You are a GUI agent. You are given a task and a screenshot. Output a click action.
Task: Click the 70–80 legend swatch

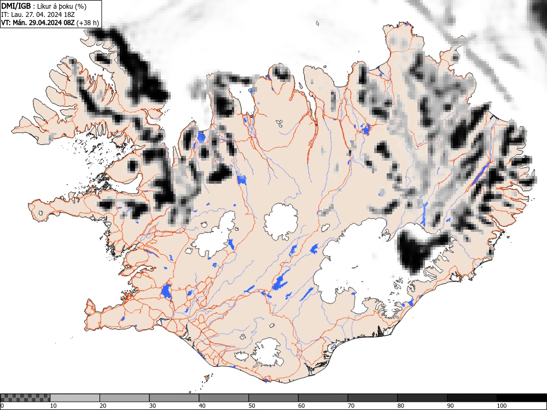[373, 398]
